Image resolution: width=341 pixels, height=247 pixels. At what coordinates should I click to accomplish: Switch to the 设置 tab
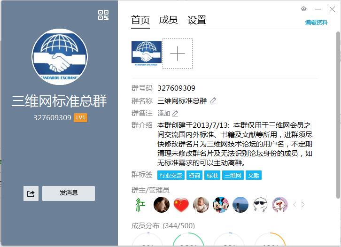coord(197,20)
